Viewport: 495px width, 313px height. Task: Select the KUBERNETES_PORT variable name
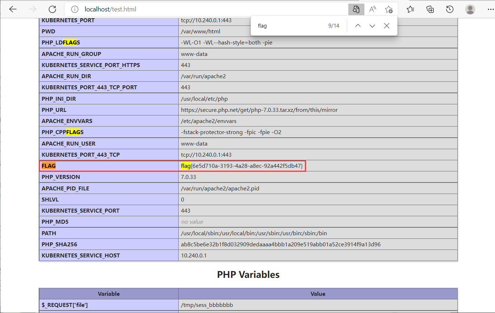point(68,20)
